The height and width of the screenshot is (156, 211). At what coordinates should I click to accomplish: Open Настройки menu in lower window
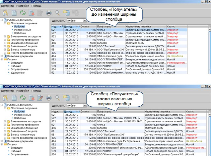coord(23,91)
